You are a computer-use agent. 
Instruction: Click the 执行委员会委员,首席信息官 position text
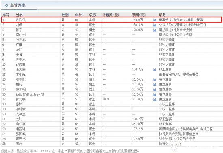point(178,134)
